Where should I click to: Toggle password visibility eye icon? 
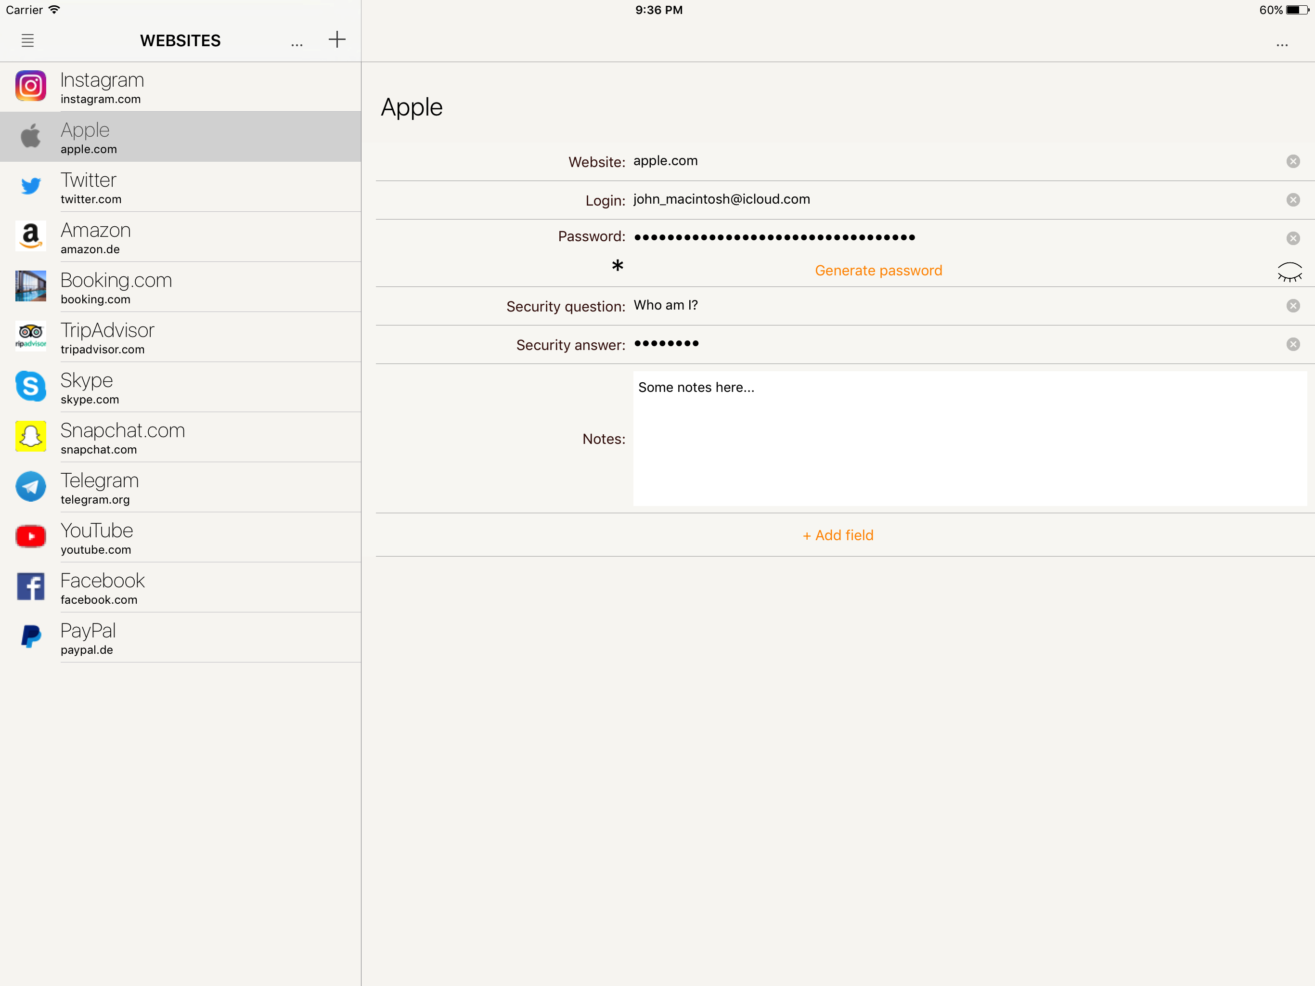1289,272
